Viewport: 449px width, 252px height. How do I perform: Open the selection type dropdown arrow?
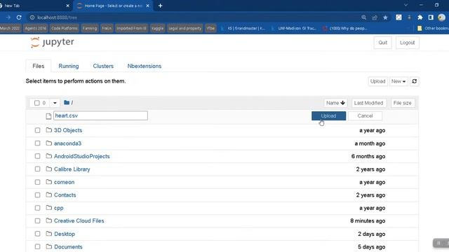pos(55,103)
